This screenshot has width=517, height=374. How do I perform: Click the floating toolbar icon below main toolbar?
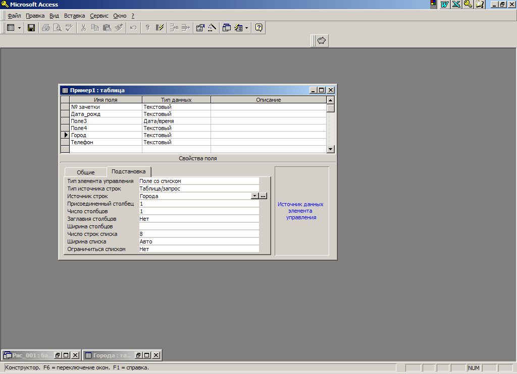click(x=322, y=41)
